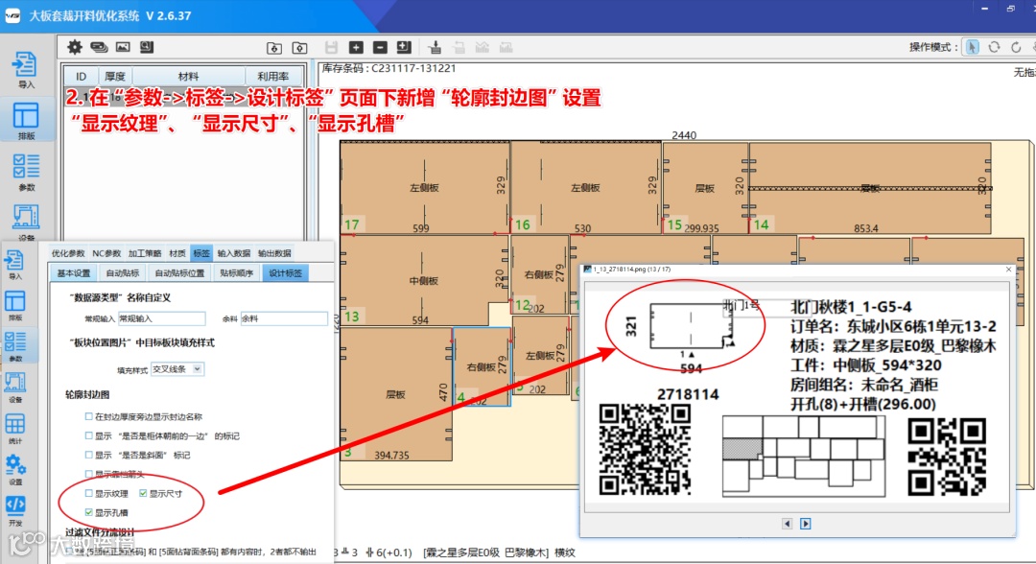Switch to 优化参数 tab

pyautogui.click(x=68, y=253)
